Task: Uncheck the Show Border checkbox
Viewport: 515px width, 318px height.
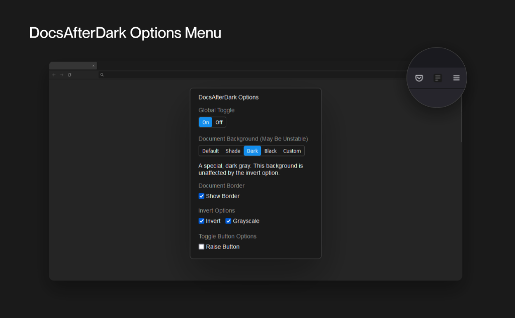Action: coord(201,196)
